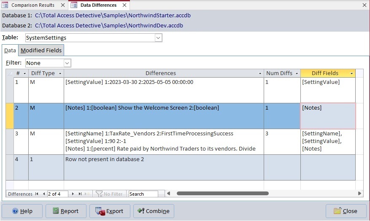Jump to last record arrow

point(80,194)
